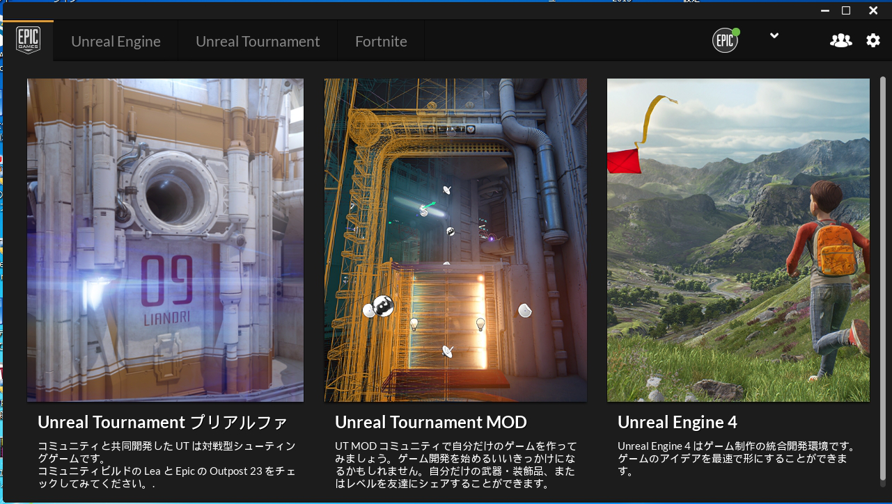Image resolution: width=892 pixels, height=504 pixels.
Task: Open the Unreal Tournament MOD wireframe thumbnail
Action: (455, 240)
